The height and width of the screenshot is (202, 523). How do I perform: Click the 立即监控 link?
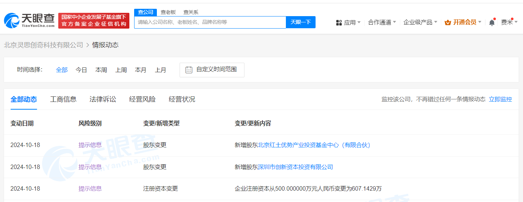pyautogui.click(x=500, y=99)
